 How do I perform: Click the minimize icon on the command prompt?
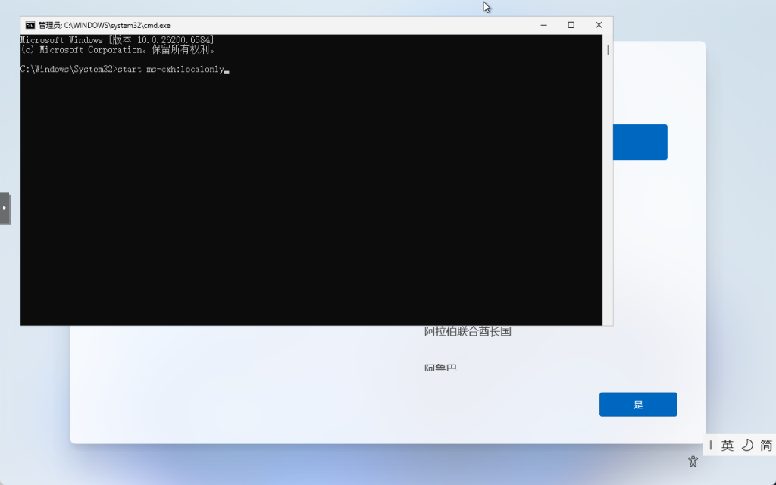[543, 25]
